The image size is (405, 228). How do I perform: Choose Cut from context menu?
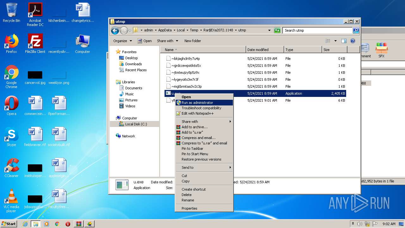pyautogui.click(x=204, y=176)
